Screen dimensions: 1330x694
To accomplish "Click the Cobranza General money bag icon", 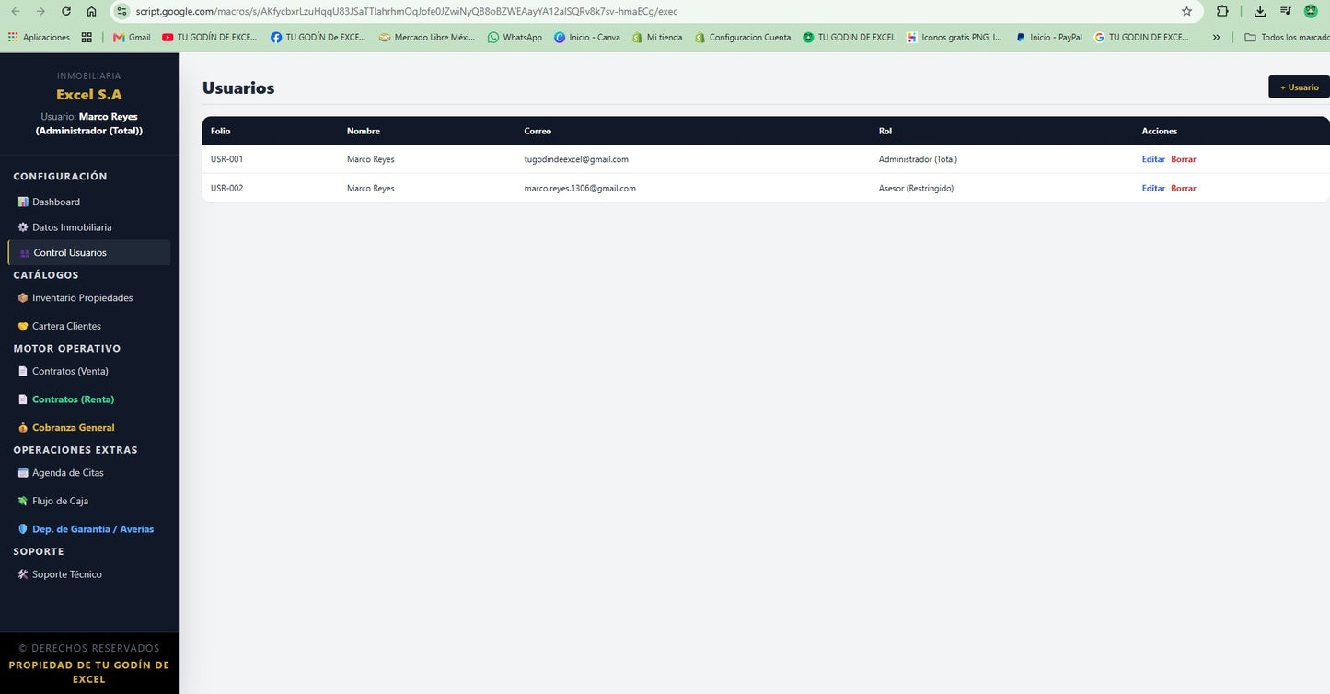I will tap(23, 428).
